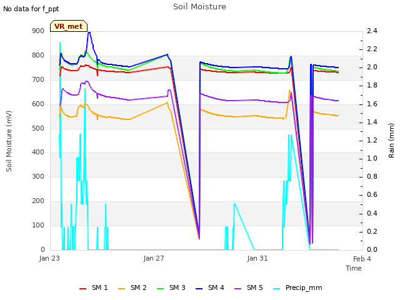Click the Jan 31 date tick label
The image size is (400, 300).
[x=257, y=258]
